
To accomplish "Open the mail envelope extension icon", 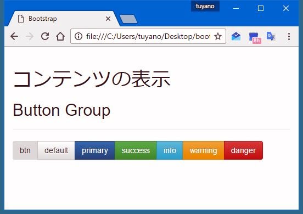I will click(236, 36).
